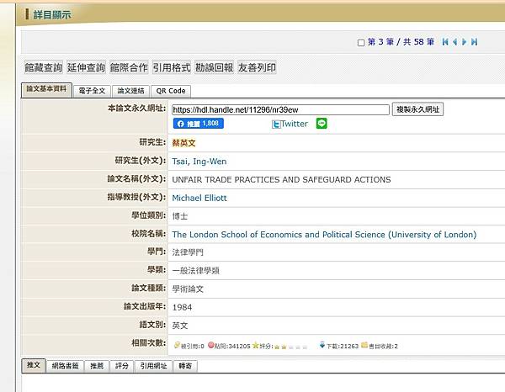
Task: Go to the first record
Action: [x=445, y=42]
